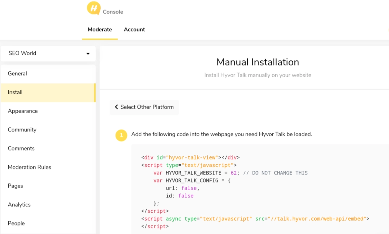Open the Analytics section
Screen dimensions: 389x234
click(x=48, y=205)
